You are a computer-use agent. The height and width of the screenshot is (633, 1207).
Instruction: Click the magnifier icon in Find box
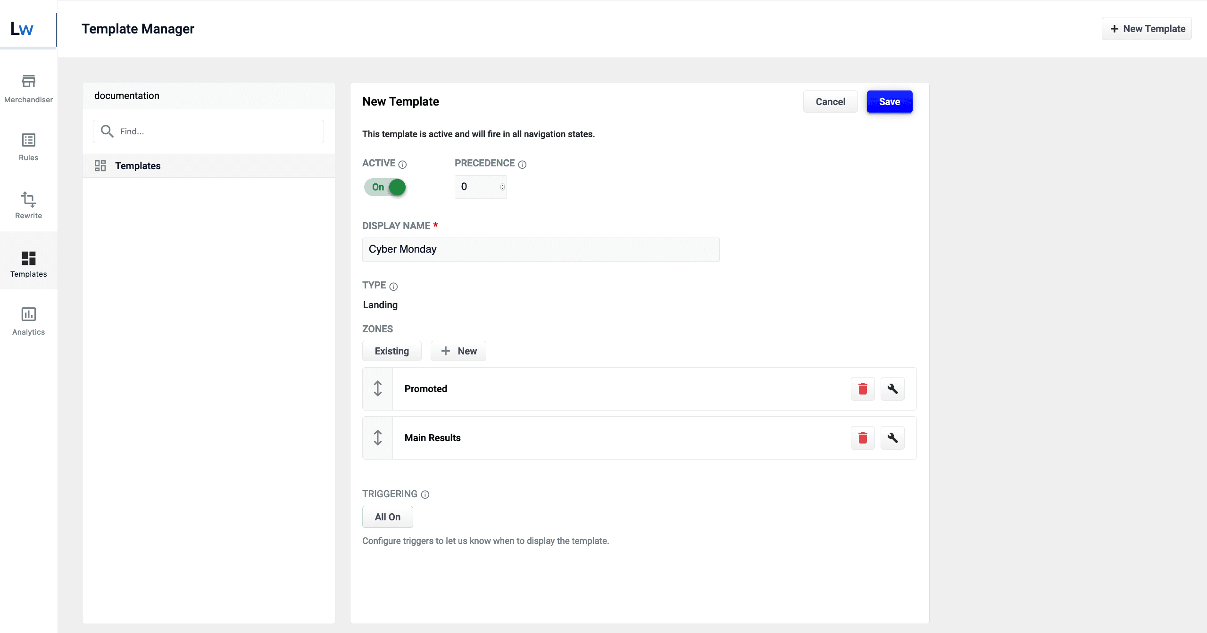tap(107, 131)
